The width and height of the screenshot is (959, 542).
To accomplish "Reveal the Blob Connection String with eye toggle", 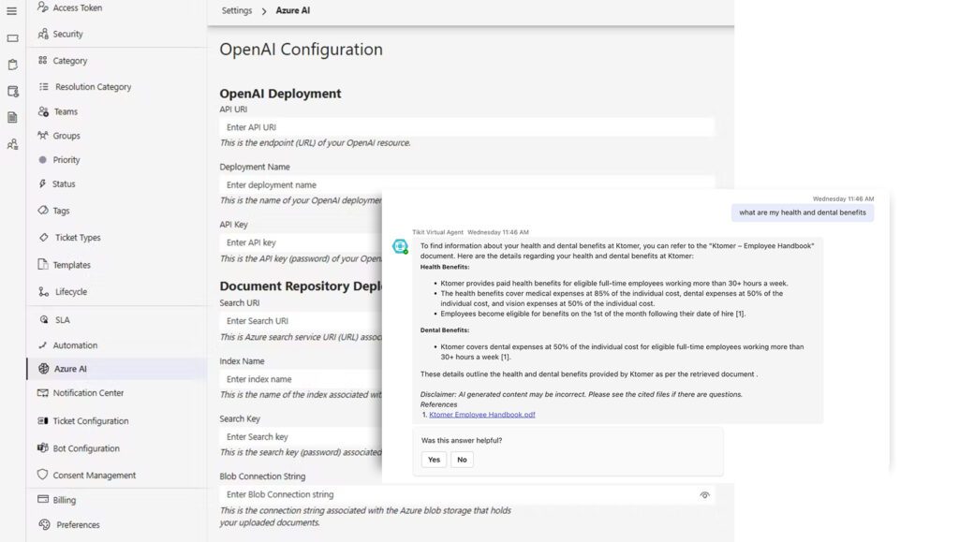I will coord(705,493).
